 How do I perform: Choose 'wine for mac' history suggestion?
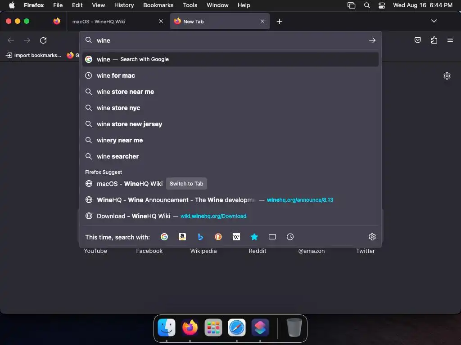230,75
